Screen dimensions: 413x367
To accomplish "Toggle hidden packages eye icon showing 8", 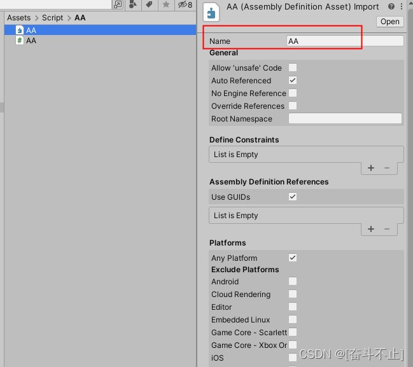I will (x=185, y=4).
